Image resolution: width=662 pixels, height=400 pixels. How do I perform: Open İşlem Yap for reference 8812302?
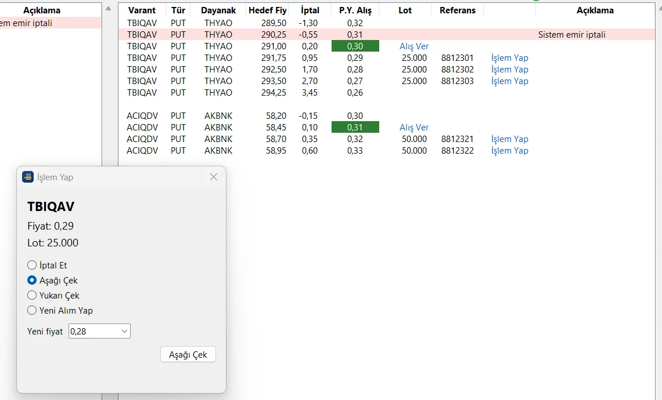click(510, 70)
